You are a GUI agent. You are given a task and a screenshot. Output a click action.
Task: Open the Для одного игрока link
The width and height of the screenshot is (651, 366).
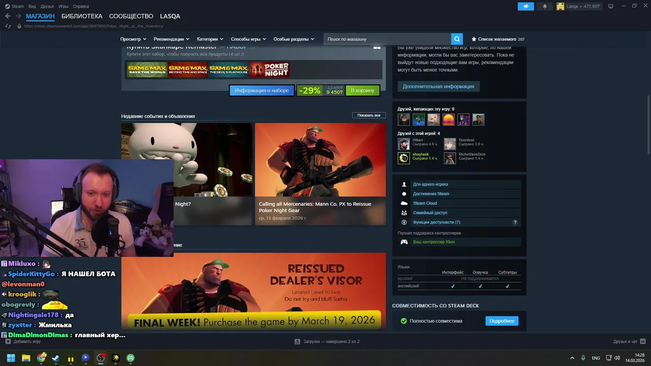click(430, 185)
